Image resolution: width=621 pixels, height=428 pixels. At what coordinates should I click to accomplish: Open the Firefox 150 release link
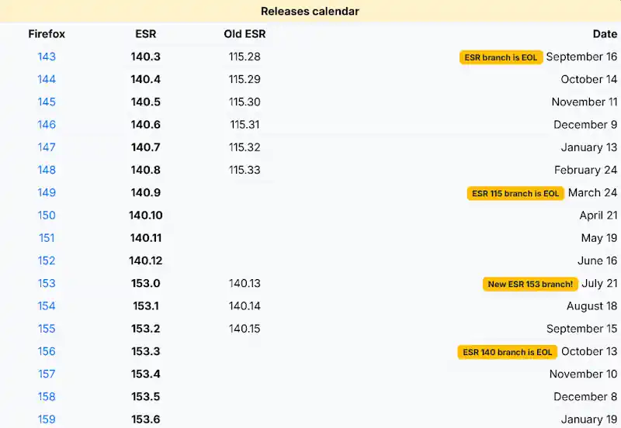pyautogui.click(x=47, y=216)
